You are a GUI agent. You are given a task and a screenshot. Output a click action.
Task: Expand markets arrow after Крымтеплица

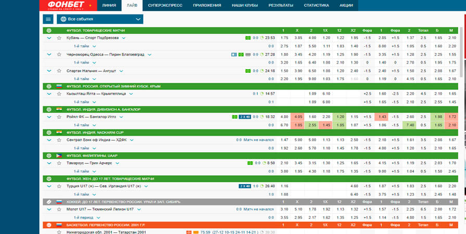point(131,94)
